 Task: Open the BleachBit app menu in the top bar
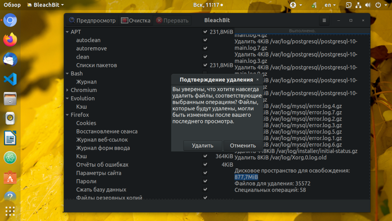click(x=45, y=5)
